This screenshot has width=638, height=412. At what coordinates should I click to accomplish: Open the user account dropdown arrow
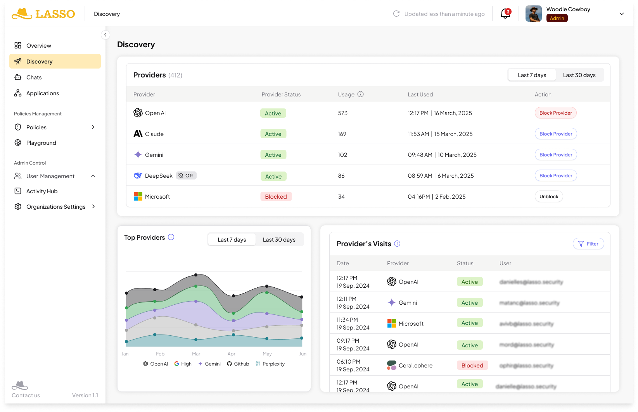621,14
